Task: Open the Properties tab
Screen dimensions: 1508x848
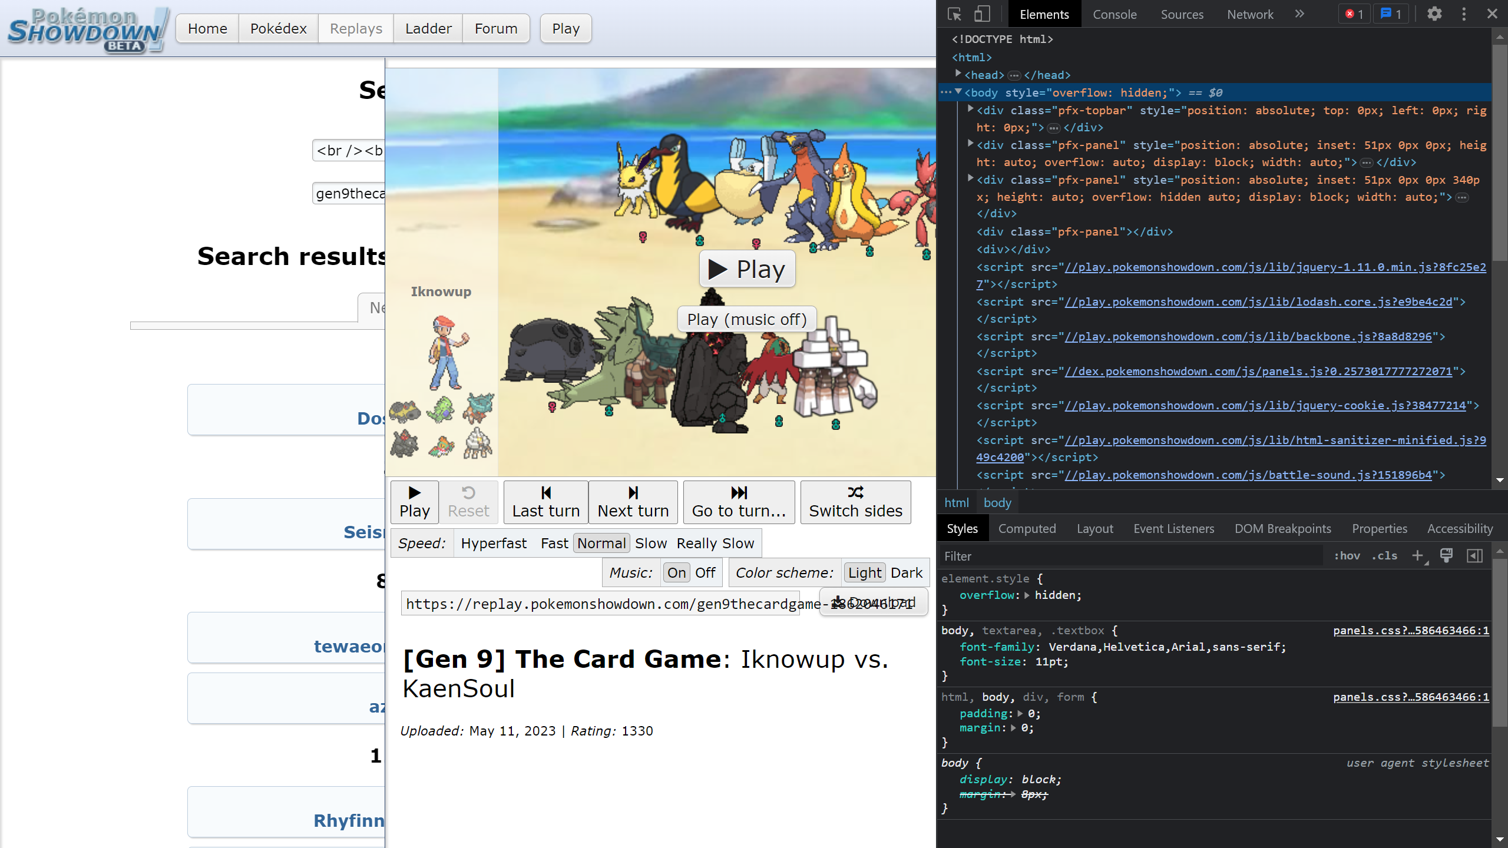Action: coord(1380,529)
